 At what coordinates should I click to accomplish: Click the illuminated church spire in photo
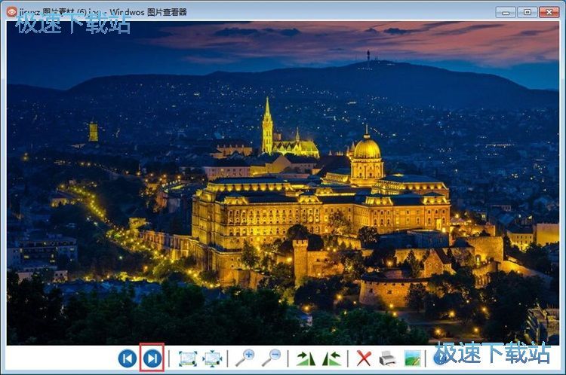[267, 124]
